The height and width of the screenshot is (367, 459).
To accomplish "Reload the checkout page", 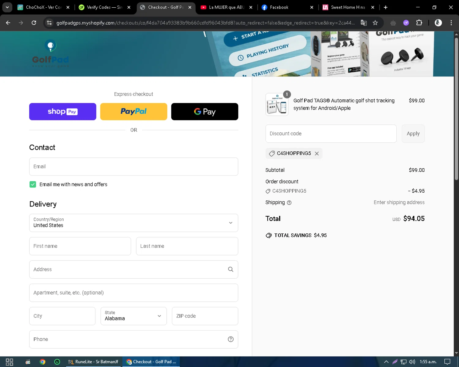I will 34,23.
